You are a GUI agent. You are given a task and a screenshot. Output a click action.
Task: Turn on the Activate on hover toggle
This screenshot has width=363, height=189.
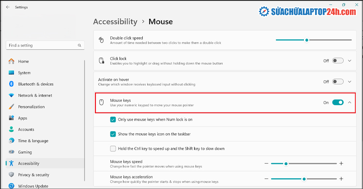click(338, 81)
